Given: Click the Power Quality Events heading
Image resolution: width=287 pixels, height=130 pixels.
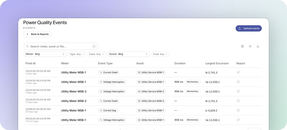Looking at the screenshot, I should tap(45, 23).
